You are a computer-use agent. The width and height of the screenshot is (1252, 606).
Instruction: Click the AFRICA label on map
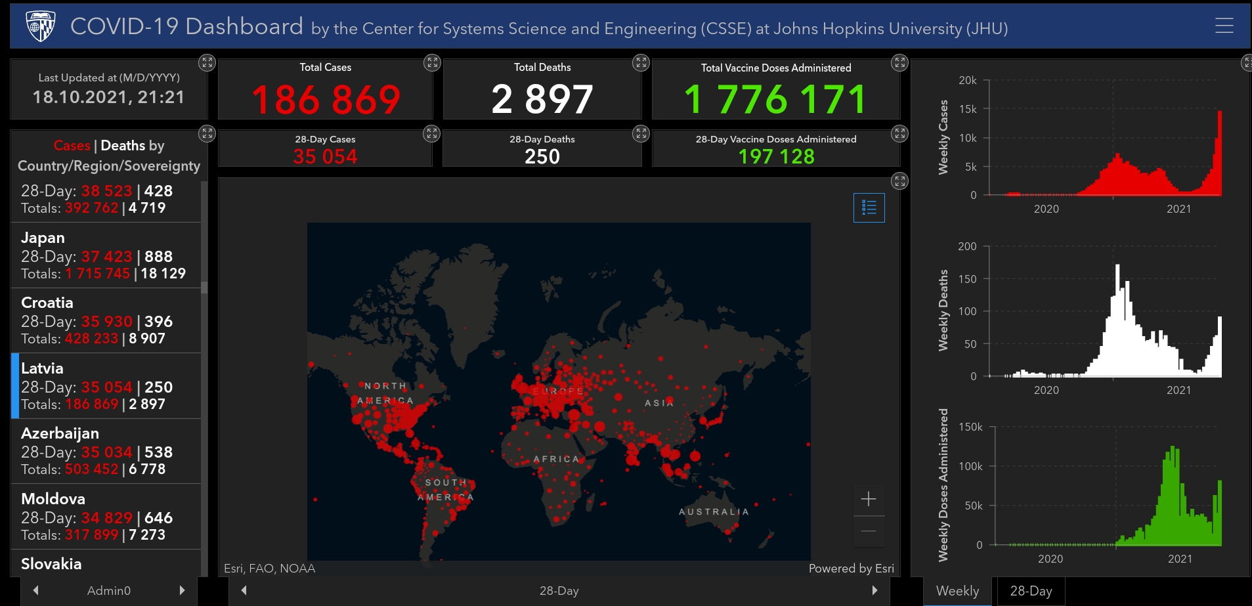[556, 460]
